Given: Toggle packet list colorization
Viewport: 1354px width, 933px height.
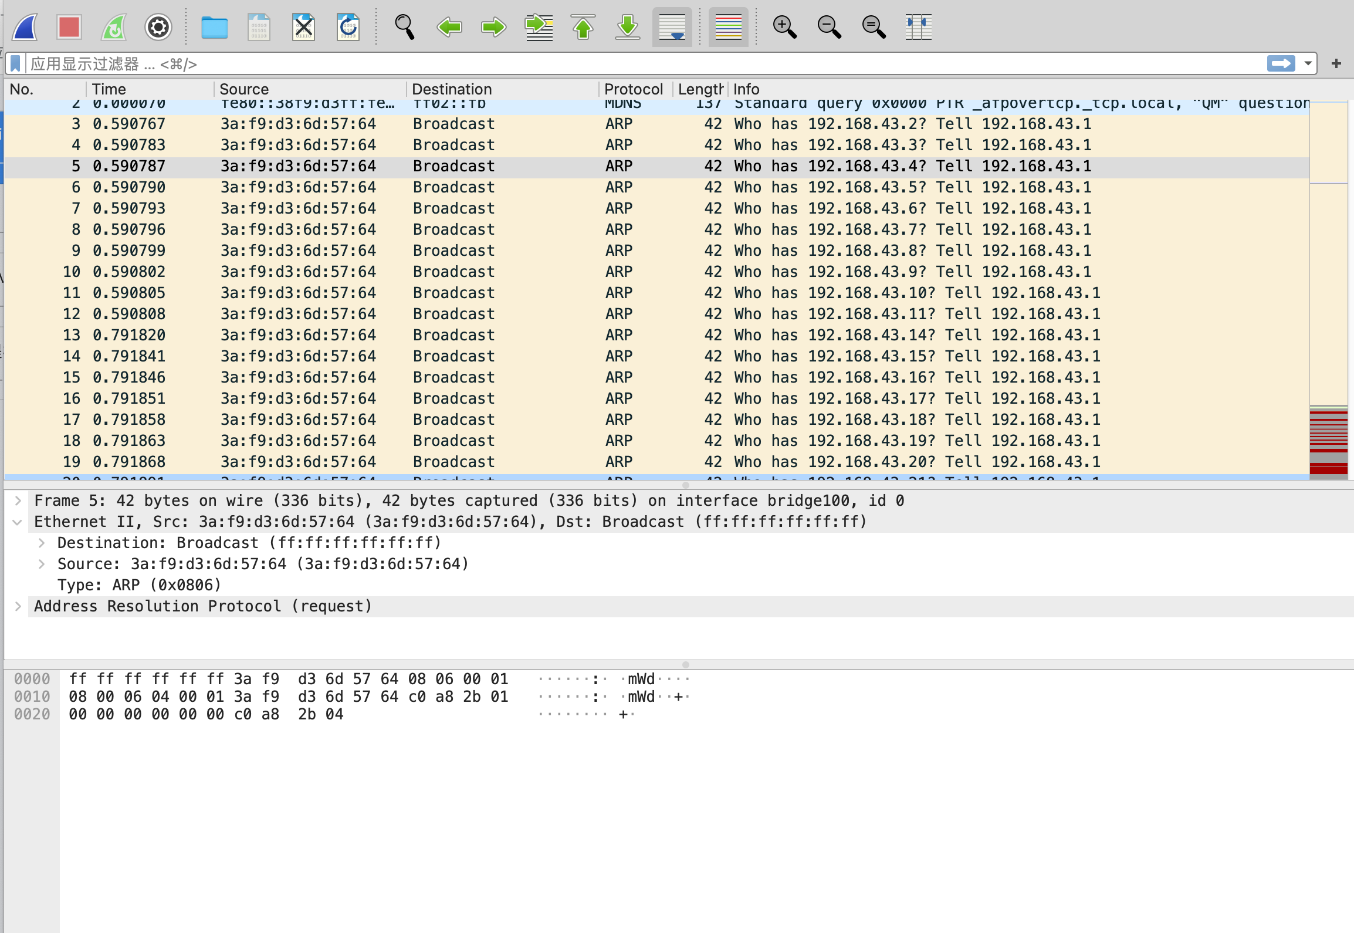Looking at the screenshot, I should (728, 27).
